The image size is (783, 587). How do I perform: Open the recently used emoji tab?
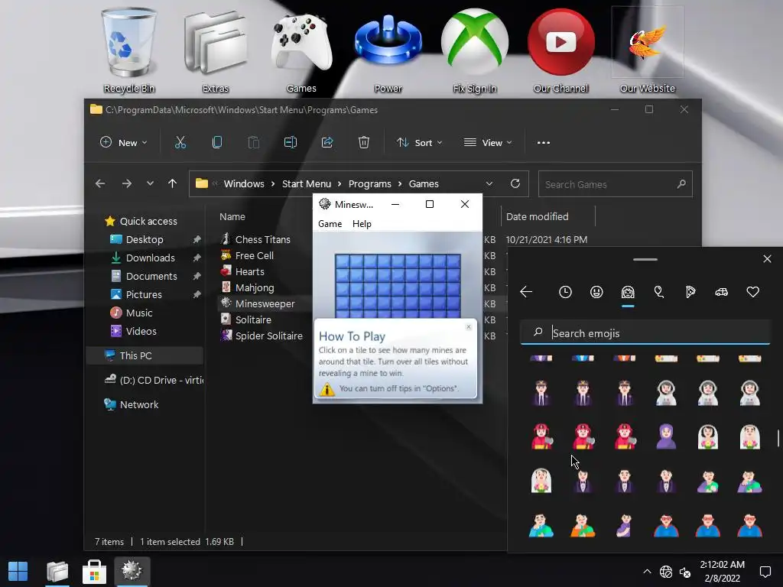click(x=565, y=292)
